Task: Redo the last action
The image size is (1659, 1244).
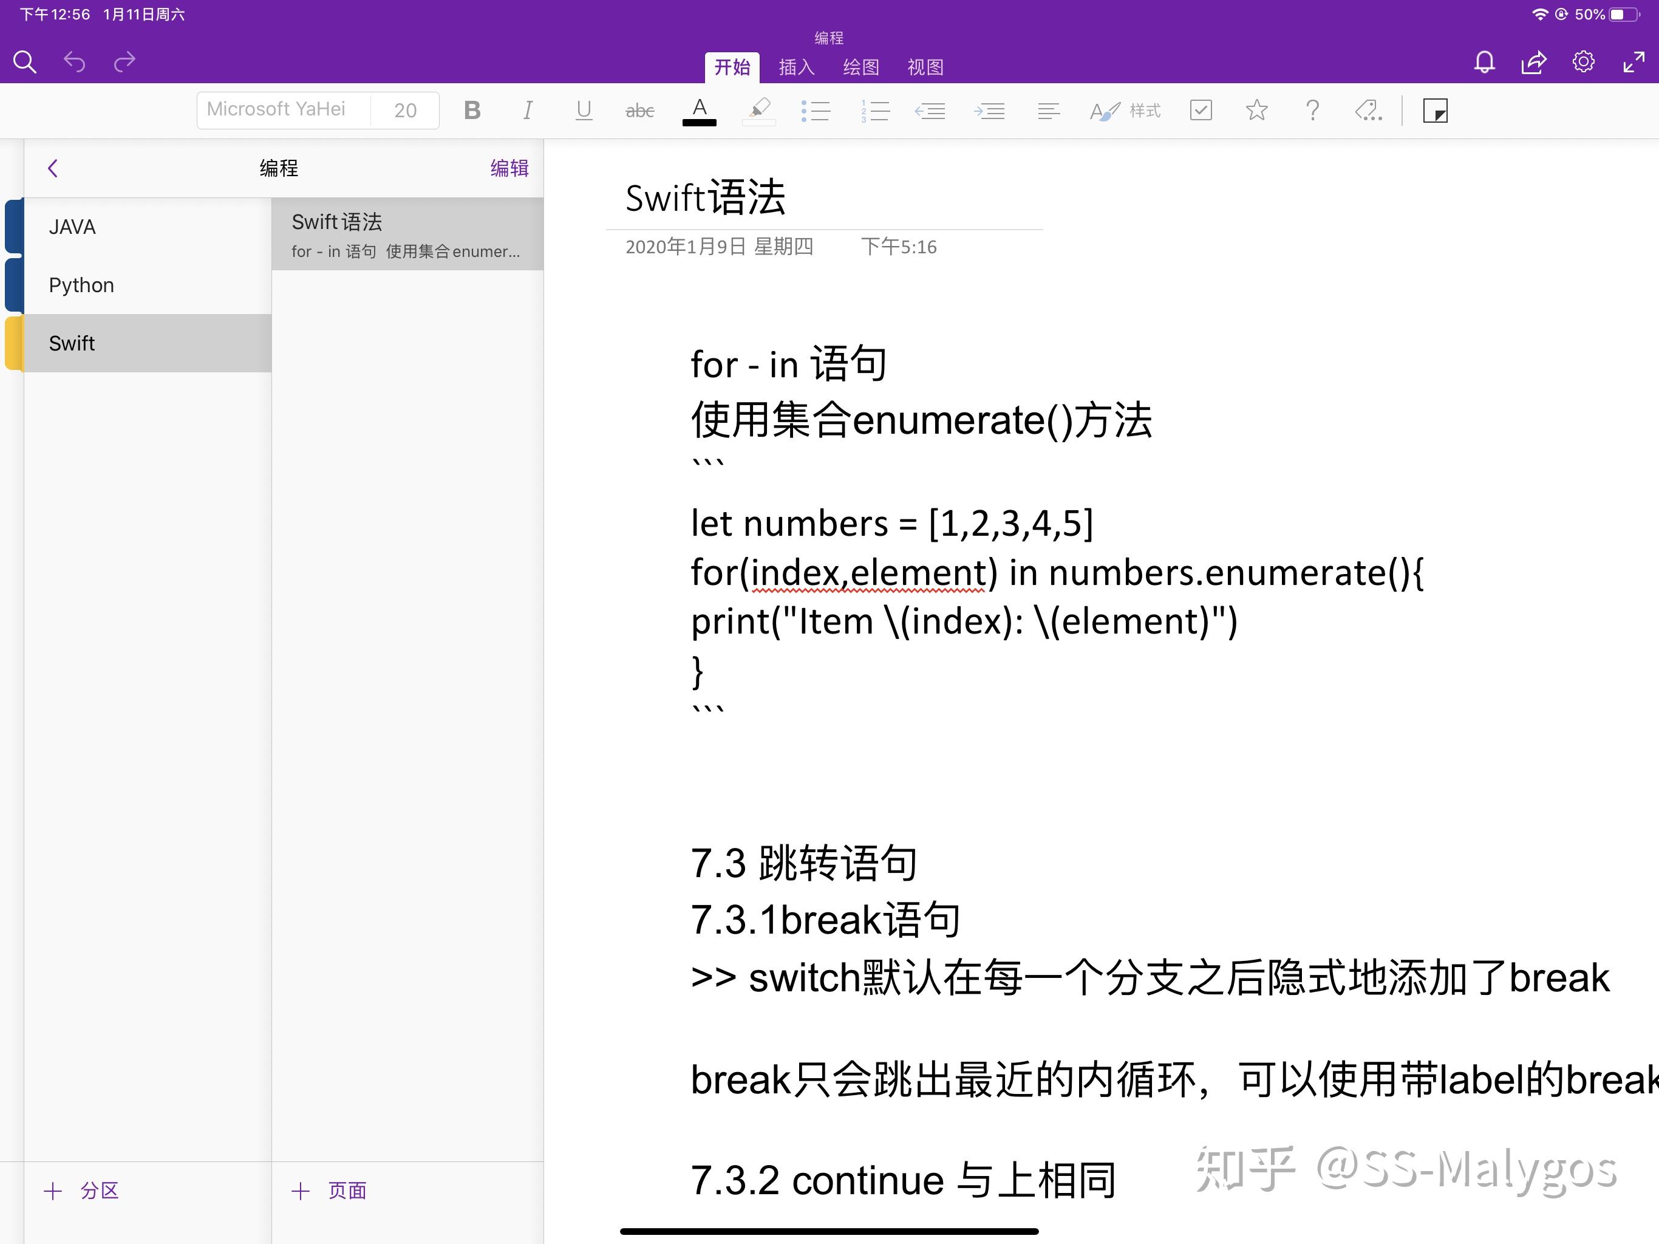Action: (x=124, y=61)
